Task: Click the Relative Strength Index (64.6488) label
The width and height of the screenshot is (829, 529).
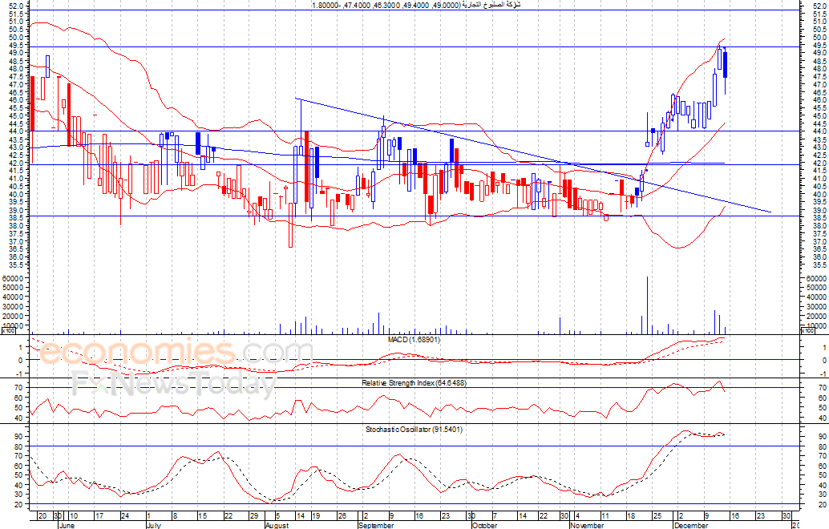Action: pyautogui.click(x=414, y=382)
